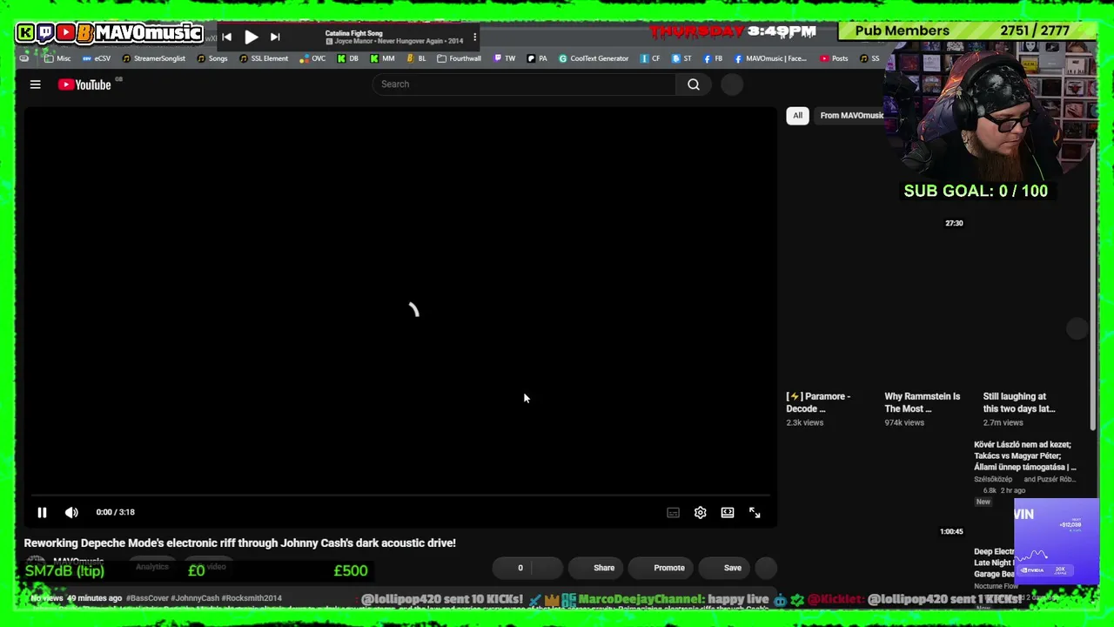Open the Kick MM bookmark

pyautogui.click(x=382, y=58)
